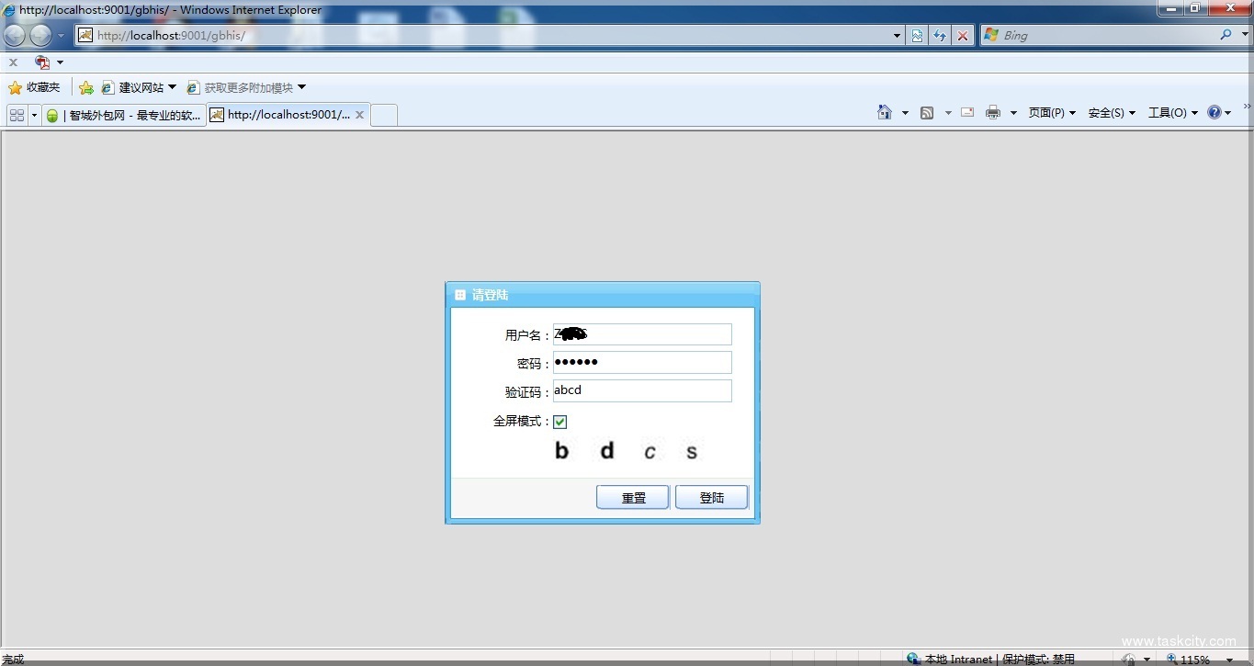Expand the address bar history dropdown
This screenshot has height=666, width=1254.
coord(897,35)
